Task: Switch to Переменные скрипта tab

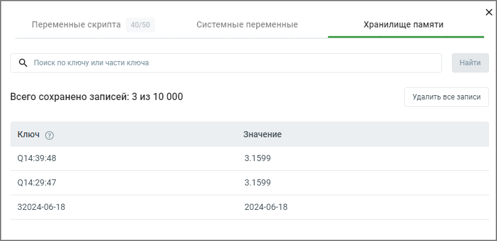Action: coord(76,24)
